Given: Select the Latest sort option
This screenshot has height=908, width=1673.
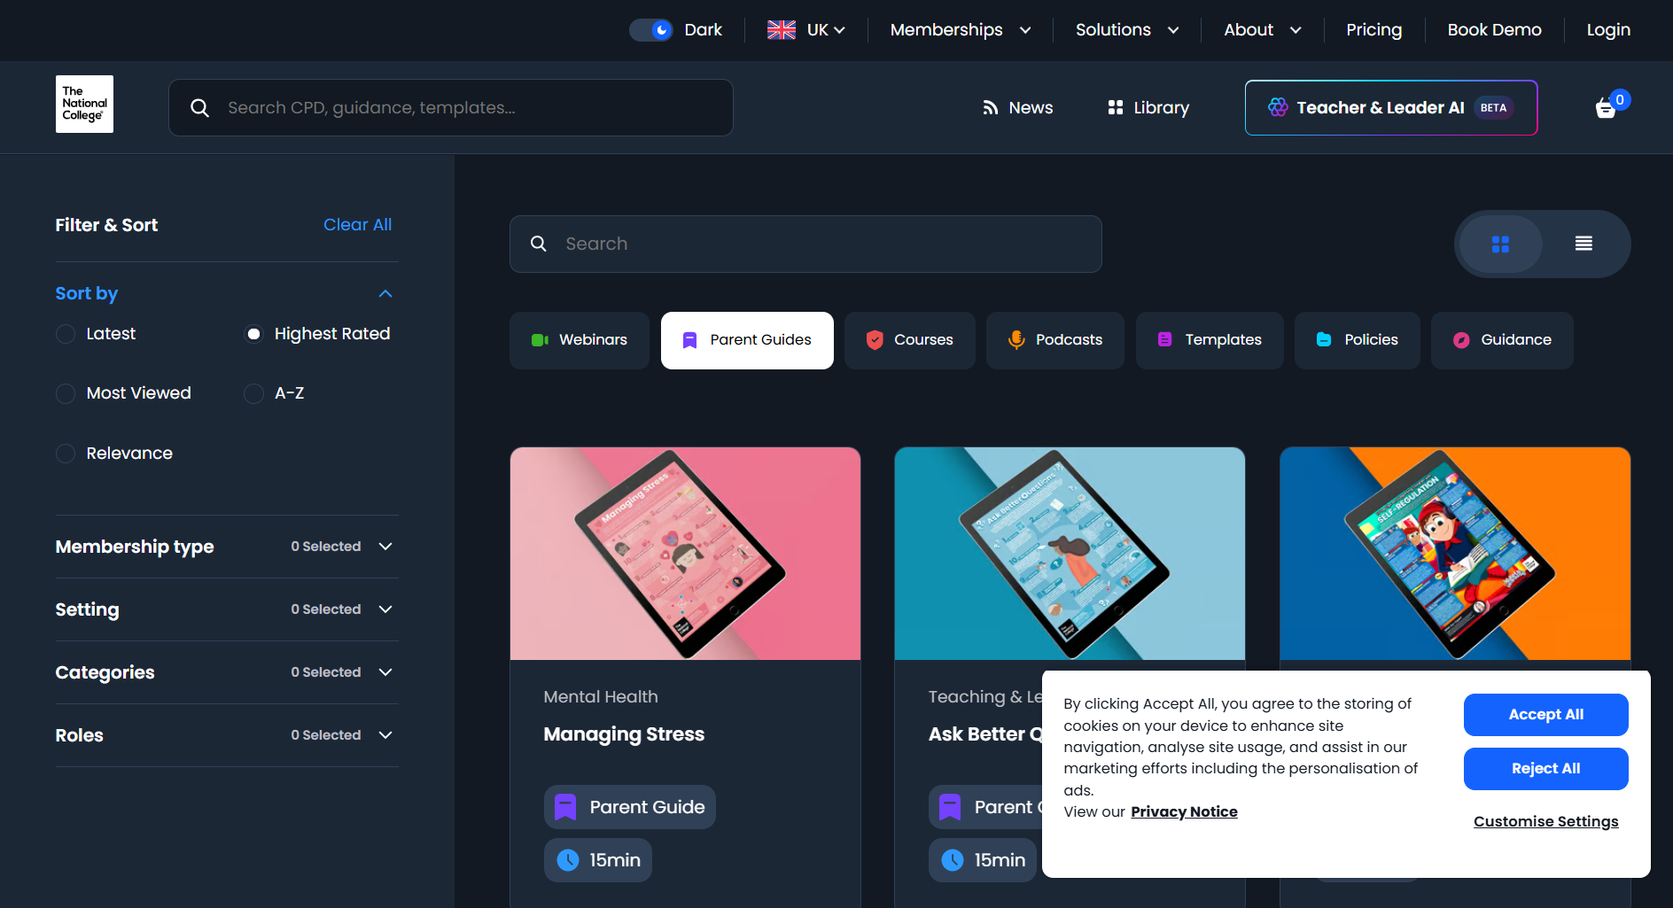Looking at the screenshot, I should tap(66, 334).
